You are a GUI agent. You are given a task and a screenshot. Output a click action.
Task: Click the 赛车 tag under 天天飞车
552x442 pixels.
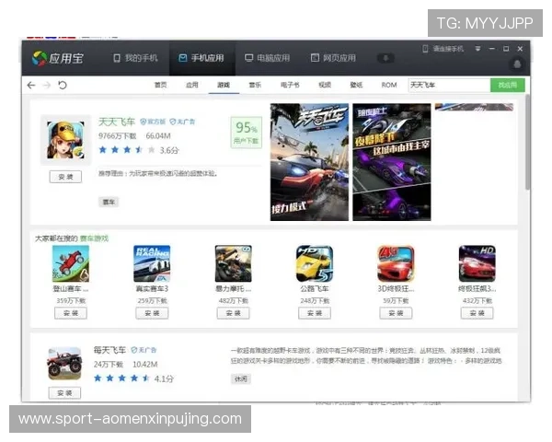point(109,202)
